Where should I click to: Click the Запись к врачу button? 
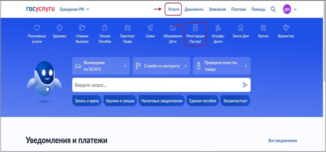[x=87, y=101]
